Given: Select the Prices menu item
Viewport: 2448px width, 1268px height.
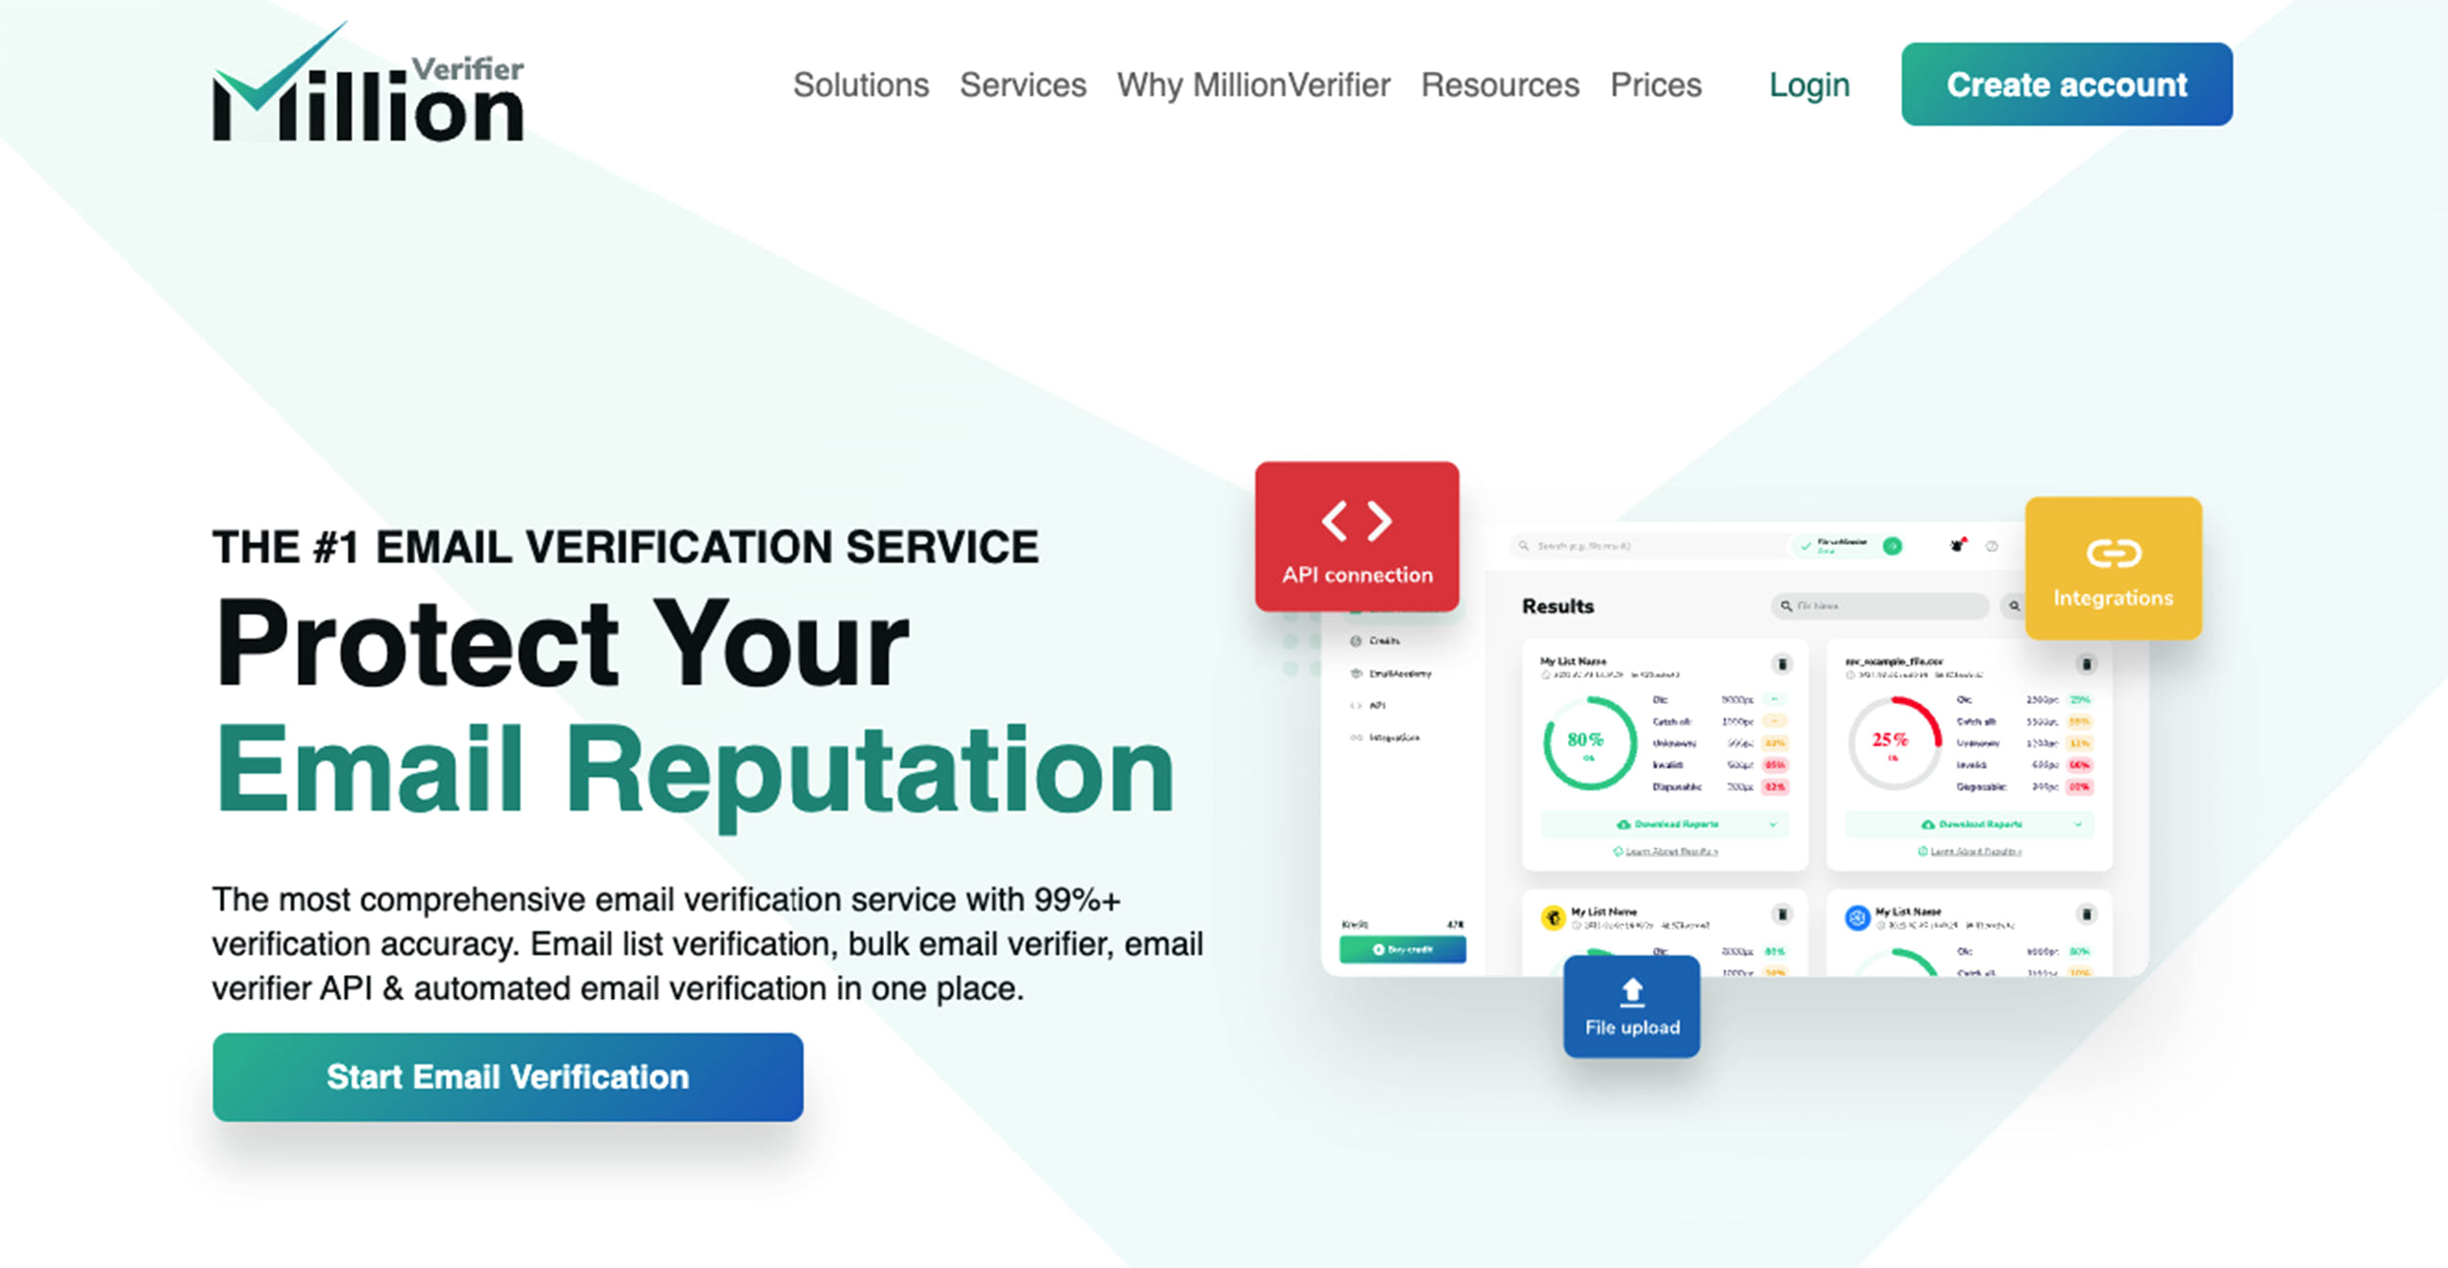Looking at the screenshot, I should tap(1655, 85).
